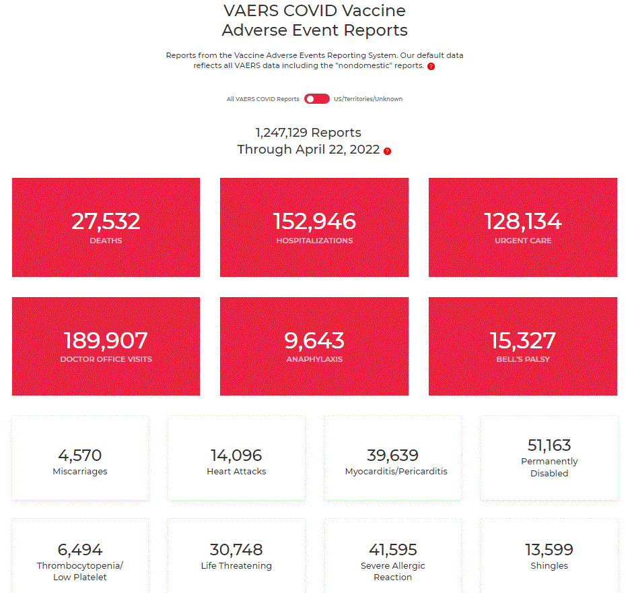Select the All VAERS COVID Reports label
632x593 pixels.
click(x=262, y=99)
